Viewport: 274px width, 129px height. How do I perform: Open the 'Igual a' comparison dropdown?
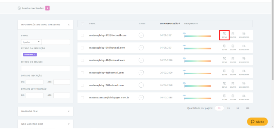point(31,42)
